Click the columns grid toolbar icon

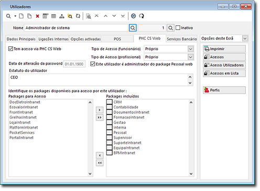click(x=53, y=16)
